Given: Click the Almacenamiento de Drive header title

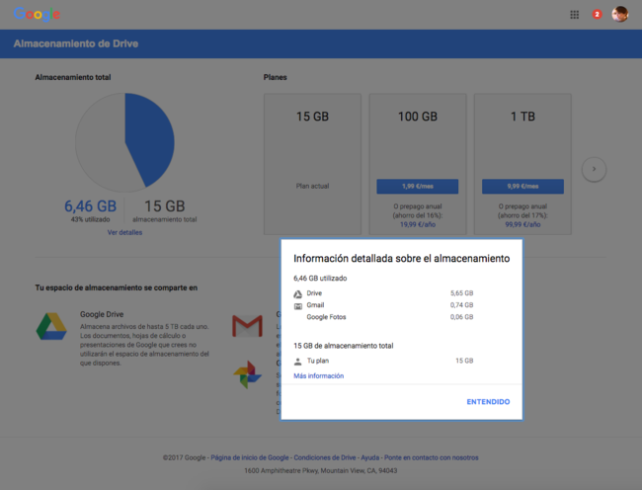Looking at the screenshot, I should pos(76,43).
